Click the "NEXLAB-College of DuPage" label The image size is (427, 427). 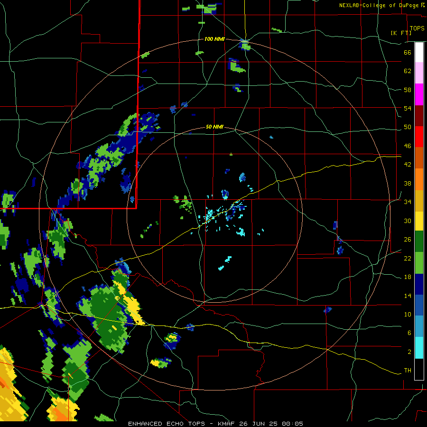click(x=379, y=5)
